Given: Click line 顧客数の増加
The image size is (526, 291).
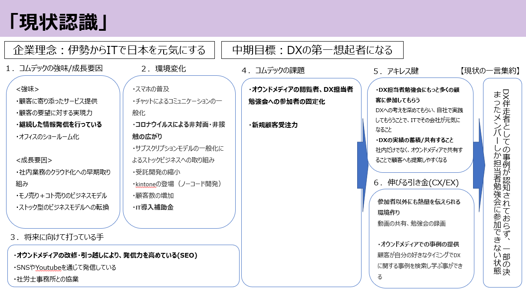Looking at the screenshot, I should 153,195.
